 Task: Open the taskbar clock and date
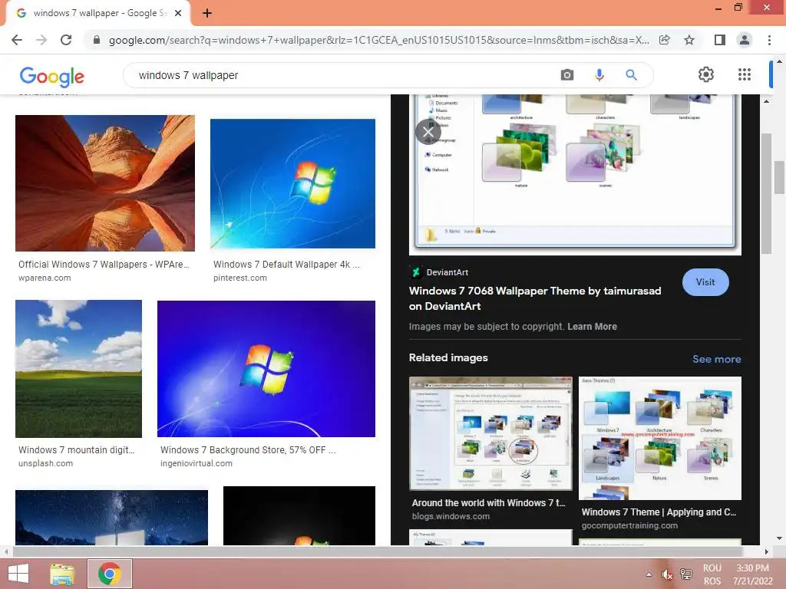pyautogui.click(x=752, y=574)
